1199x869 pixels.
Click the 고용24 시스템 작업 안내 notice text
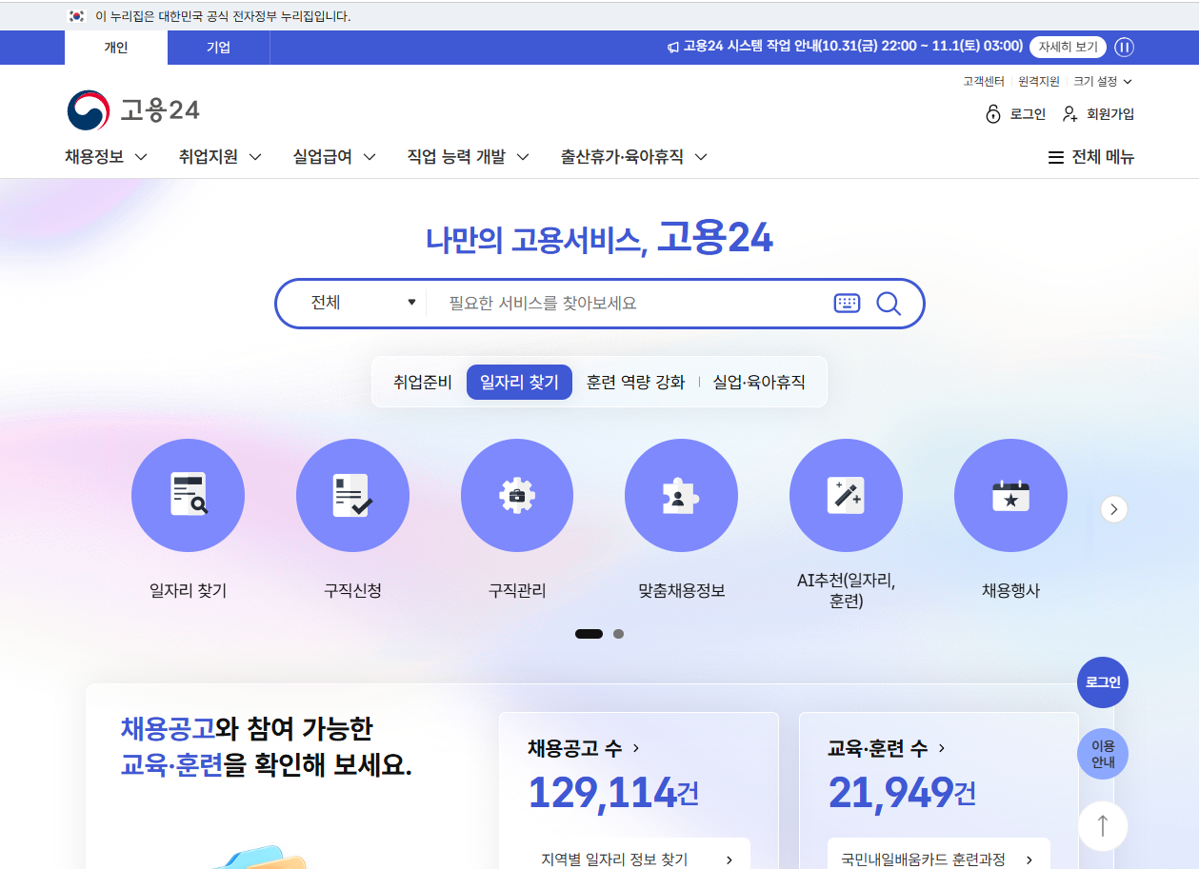[853, 47]
